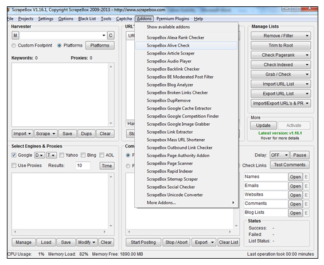Click the Manage proxies button
Viewport: 324px width, 265px height.
pyautogui.click(x=24, y=242)
